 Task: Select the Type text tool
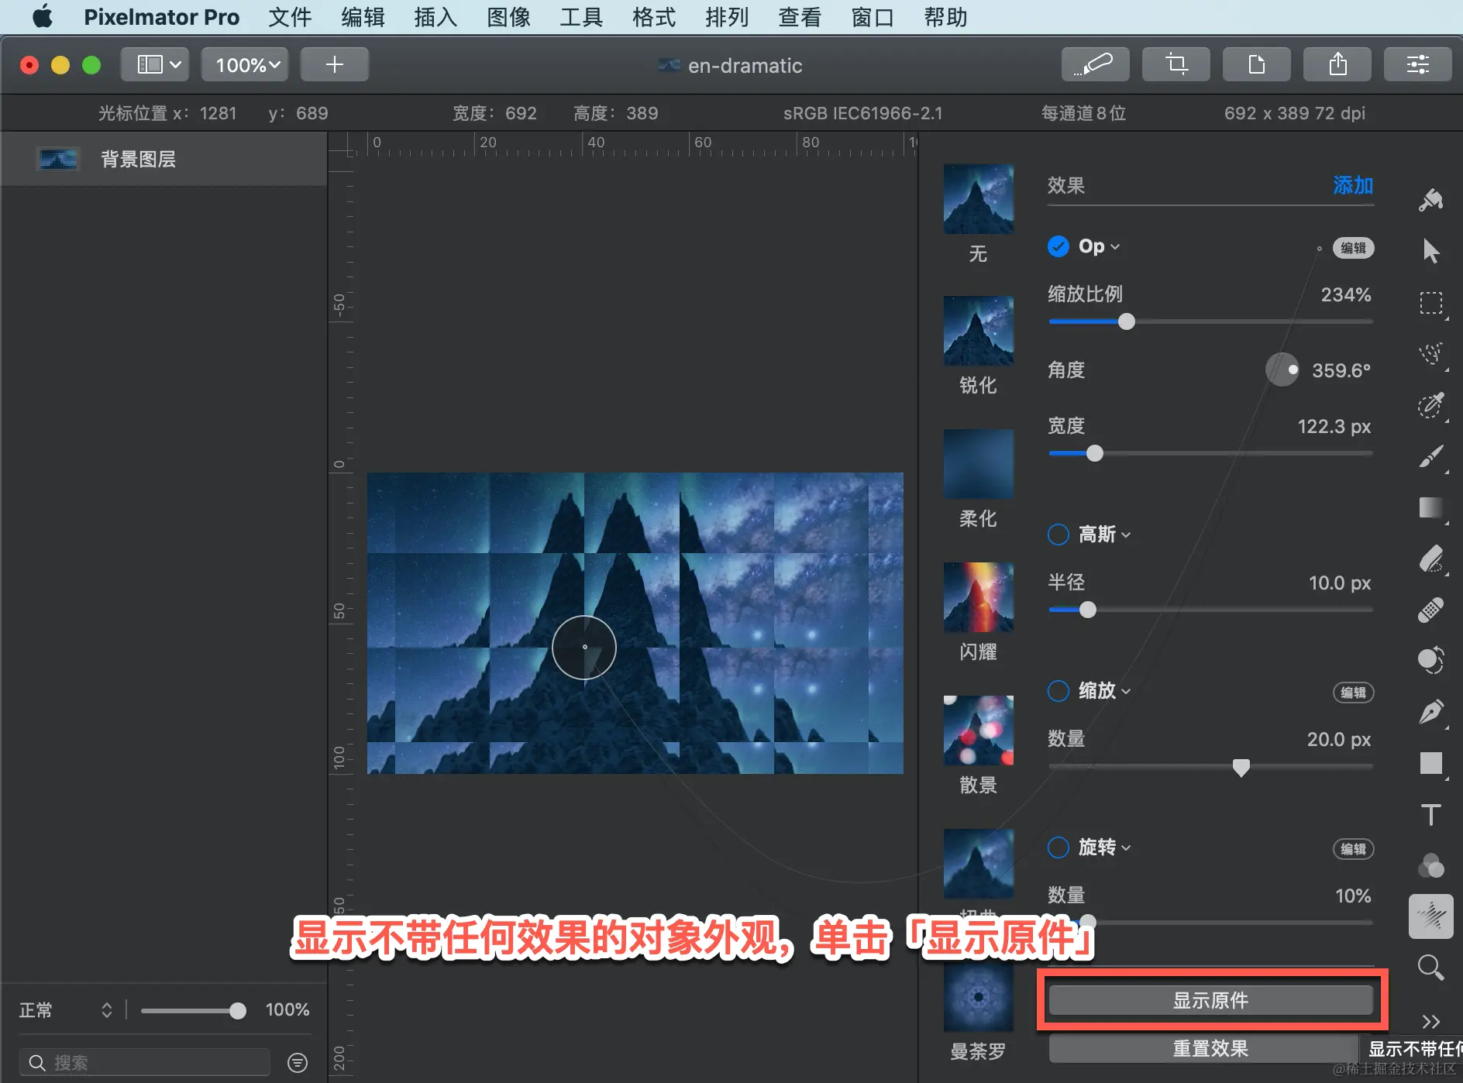point(1430,814)
